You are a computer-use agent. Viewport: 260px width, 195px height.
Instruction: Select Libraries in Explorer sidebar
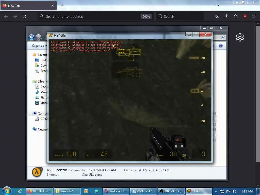[40, 81]
